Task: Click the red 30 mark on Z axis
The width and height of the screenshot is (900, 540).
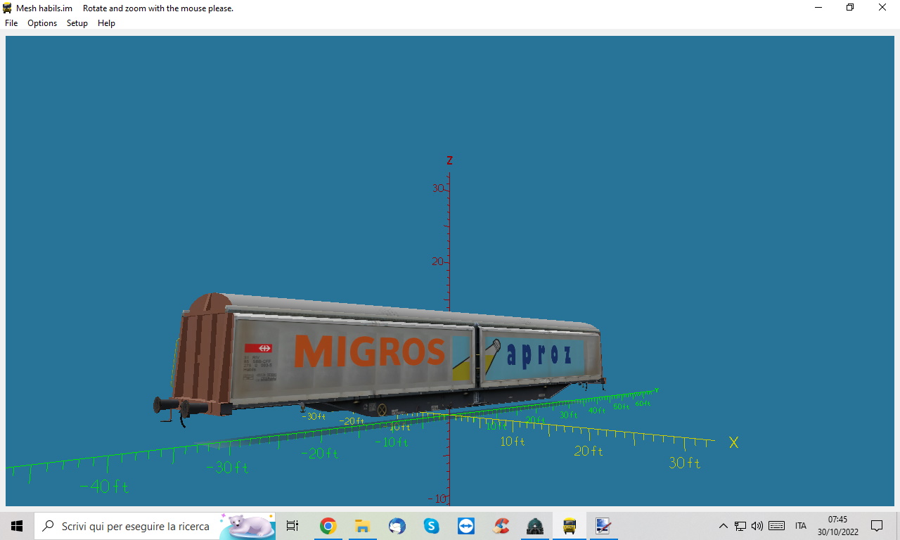Action: 438,188
